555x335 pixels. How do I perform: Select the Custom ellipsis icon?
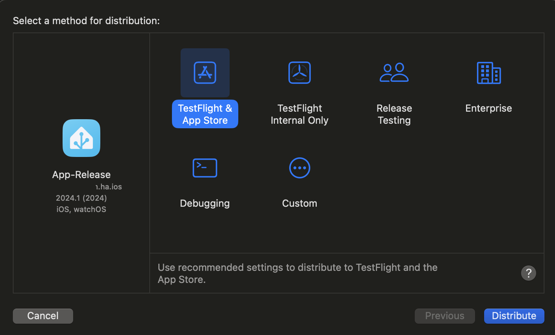[x=300, y=168]
